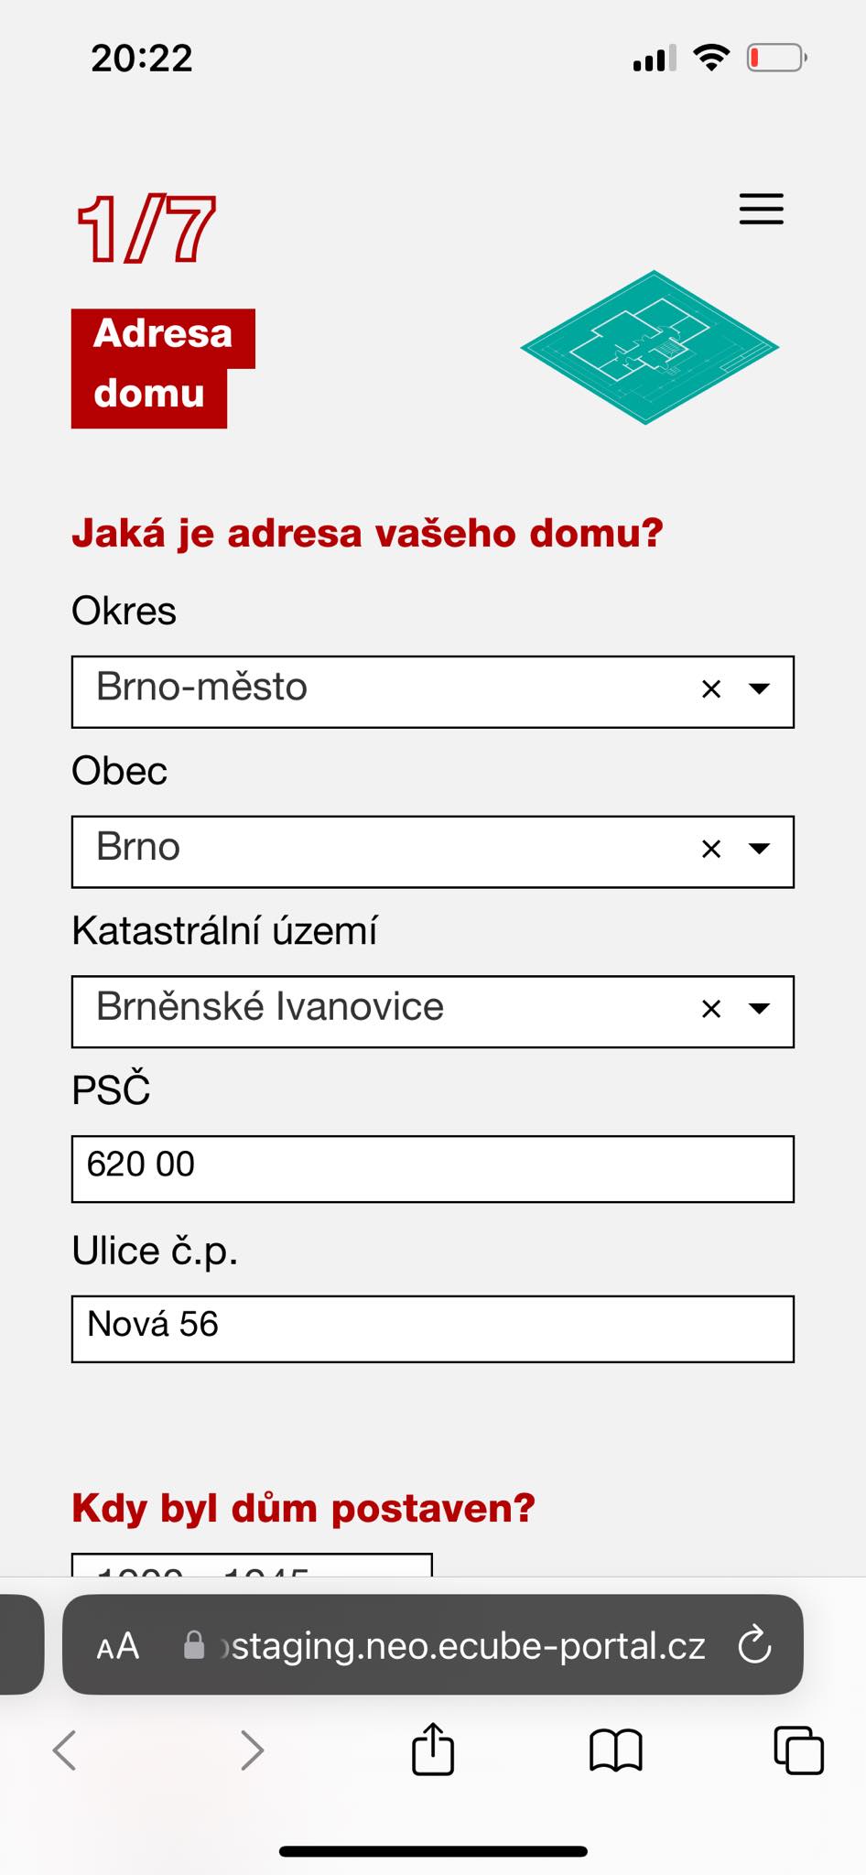Open the year-built dropdown below
Viewport: 866px width, 1875px height.
(x=252, y=1565)
